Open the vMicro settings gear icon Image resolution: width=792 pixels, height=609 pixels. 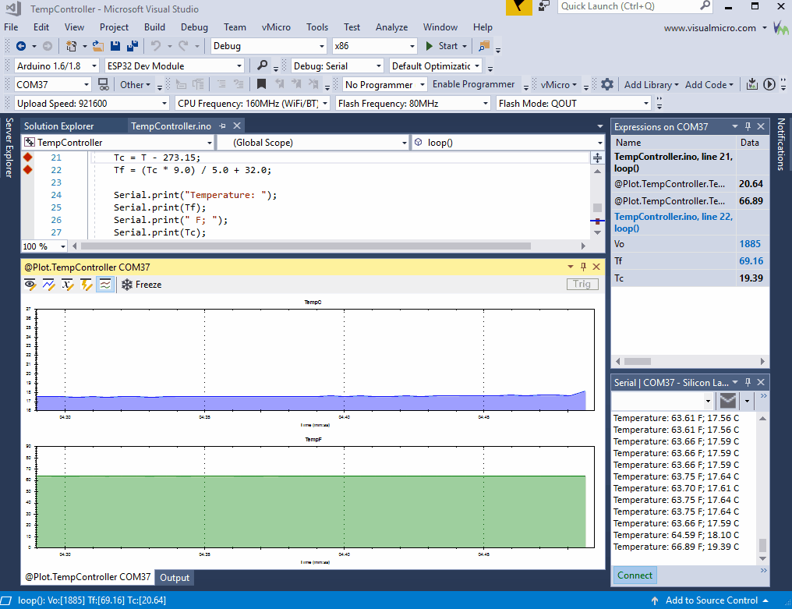click(607, 84)
